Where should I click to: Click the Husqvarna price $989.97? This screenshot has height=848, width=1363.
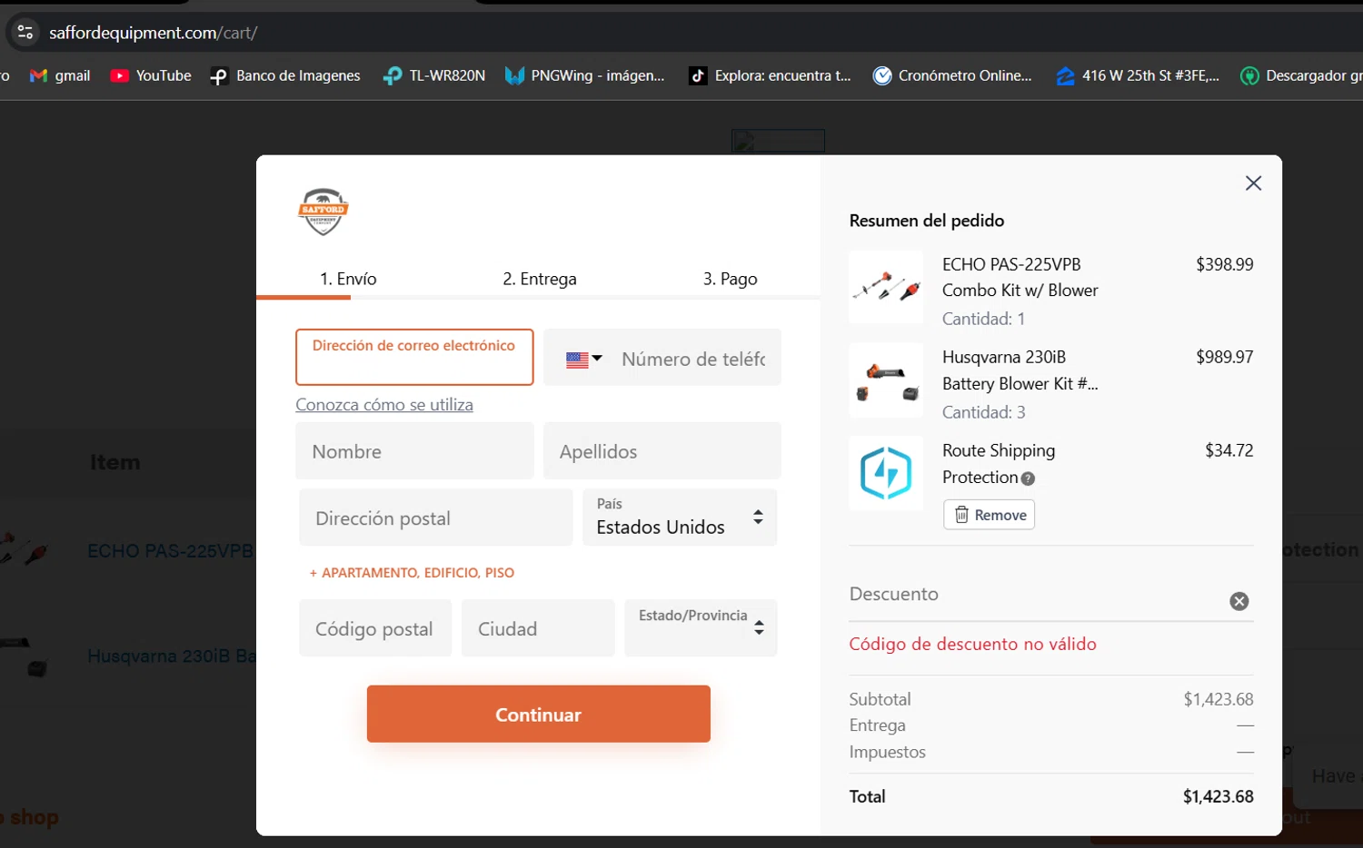(x=1224, y=357)
